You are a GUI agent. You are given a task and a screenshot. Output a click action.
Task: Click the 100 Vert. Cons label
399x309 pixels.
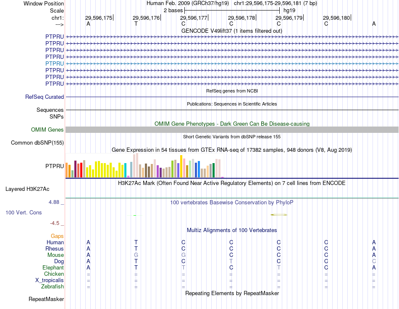pyautogui.click(x=24, y=212)
